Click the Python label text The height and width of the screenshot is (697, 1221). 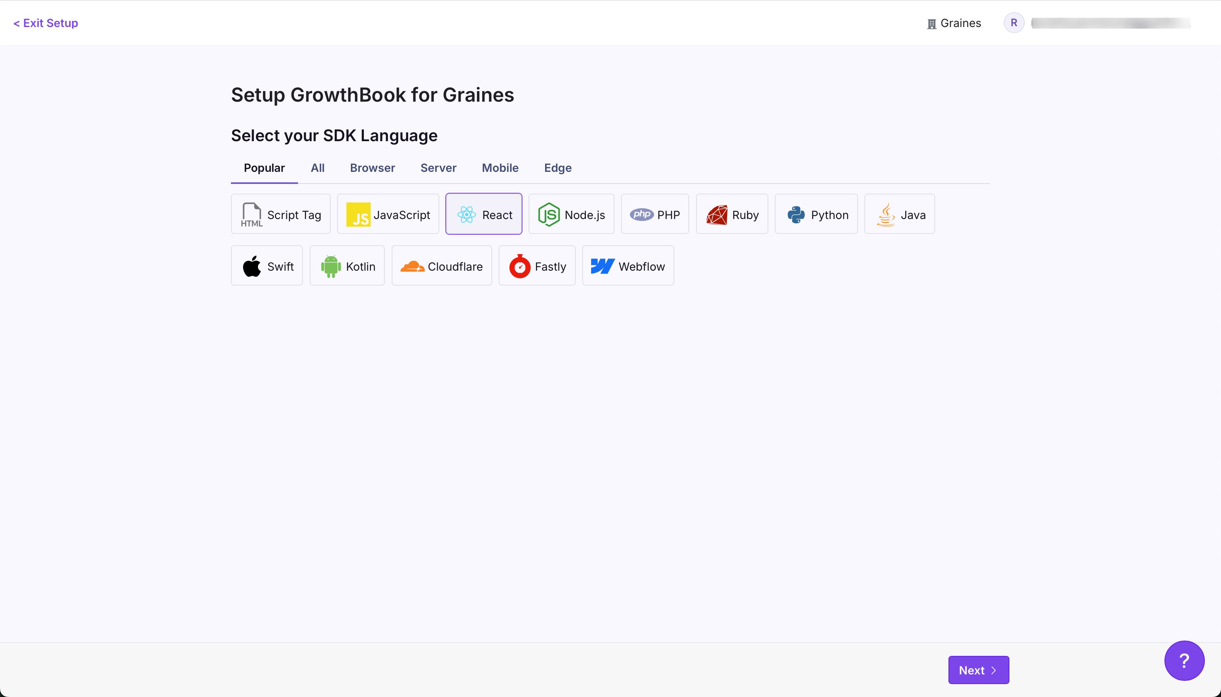[829, 215]
